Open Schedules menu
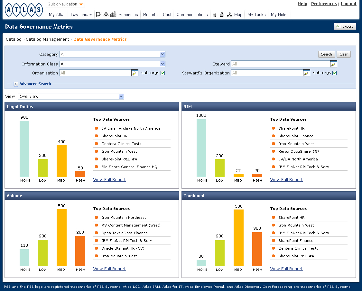Screen dimensions: 362x291 128,14
